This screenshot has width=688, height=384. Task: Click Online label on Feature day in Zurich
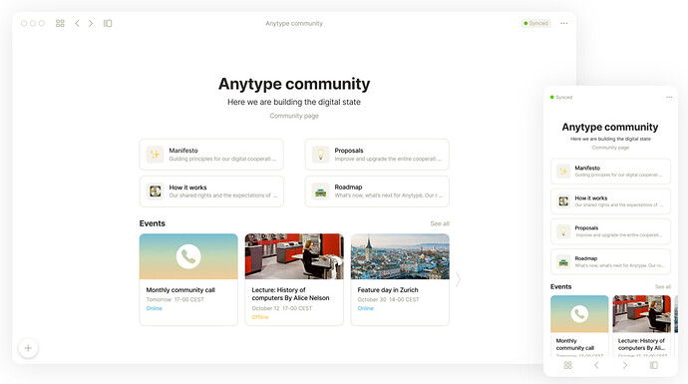point(366,308)
